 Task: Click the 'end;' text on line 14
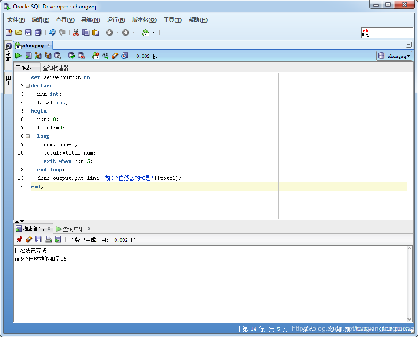click(37, 186)
